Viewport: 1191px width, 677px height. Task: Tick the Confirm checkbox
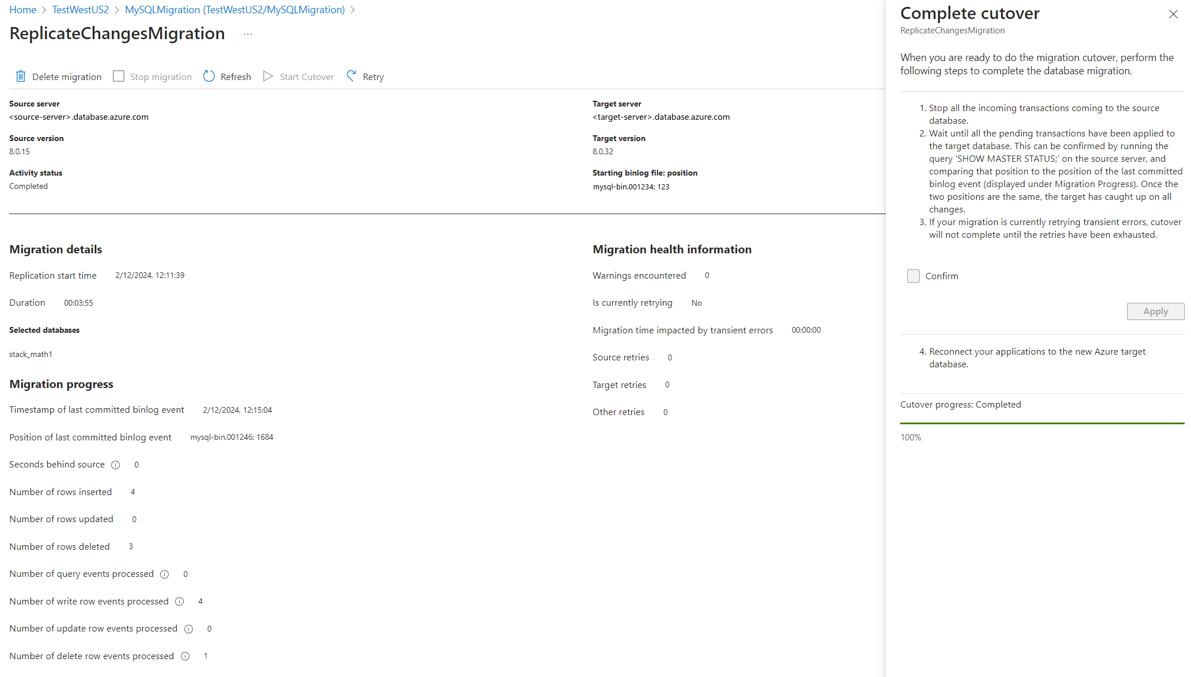[x=913, y=276]
